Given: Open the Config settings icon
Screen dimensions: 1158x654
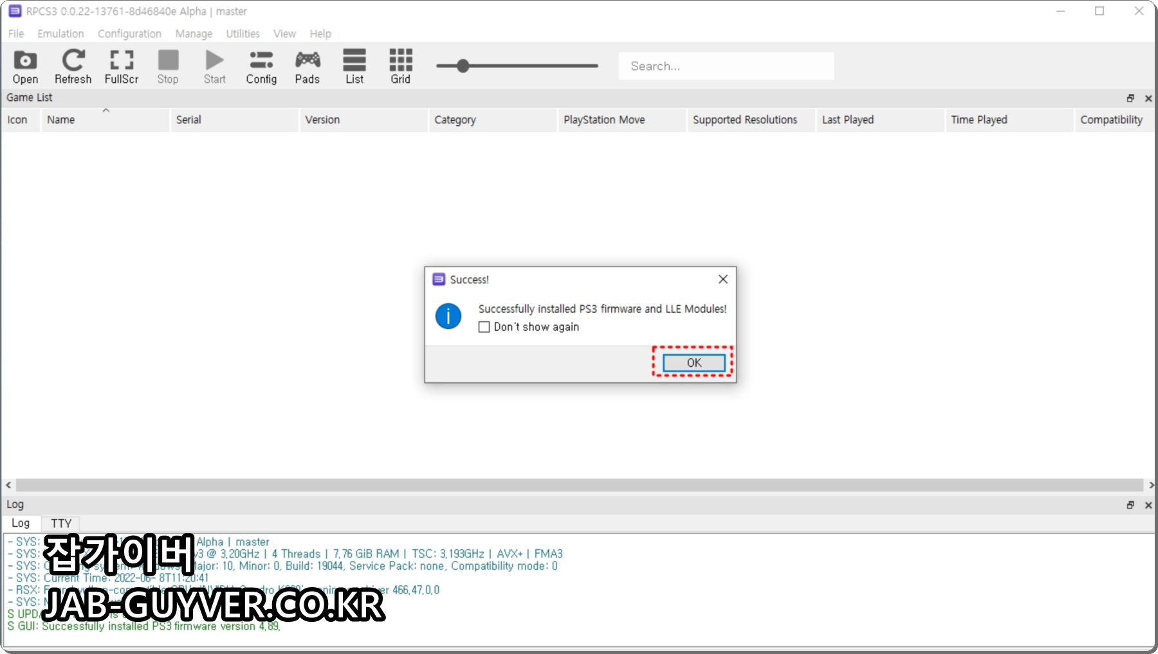Looking at the screenshot, I should 261,67.
